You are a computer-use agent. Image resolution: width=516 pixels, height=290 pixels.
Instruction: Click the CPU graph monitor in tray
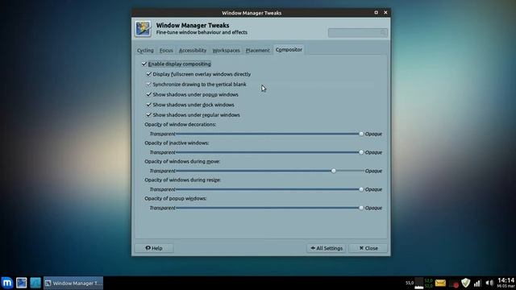click(x=418, y=283)
